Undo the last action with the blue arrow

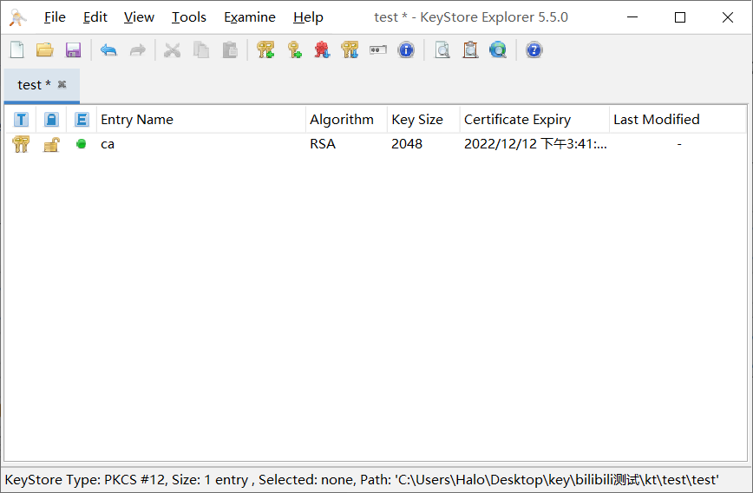click(x=109, y=50)
